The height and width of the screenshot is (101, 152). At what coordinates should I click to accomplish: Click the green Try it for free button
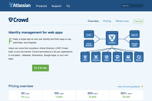(x=41, y=68)
